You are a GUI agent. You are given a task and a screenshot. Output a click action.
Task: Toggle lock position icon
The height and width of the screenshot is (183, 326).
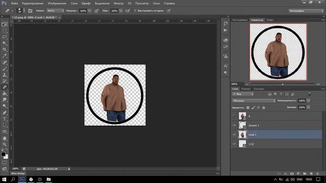[x=258, y=107]
